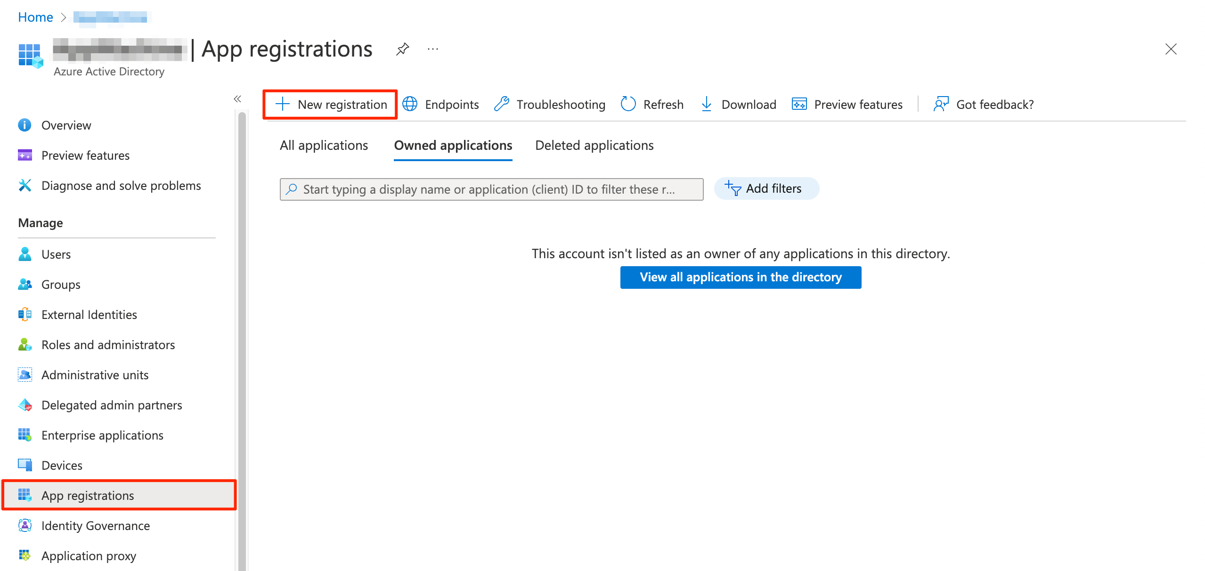
Task: Switch to the Deleted applications tab
Action: [x=594, y=146]
